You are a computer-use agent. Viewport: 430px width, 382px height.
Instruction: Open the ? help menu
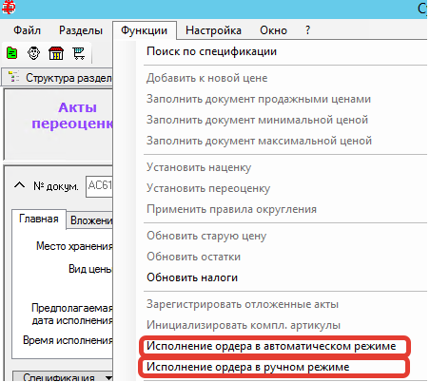tap(307, 30)
